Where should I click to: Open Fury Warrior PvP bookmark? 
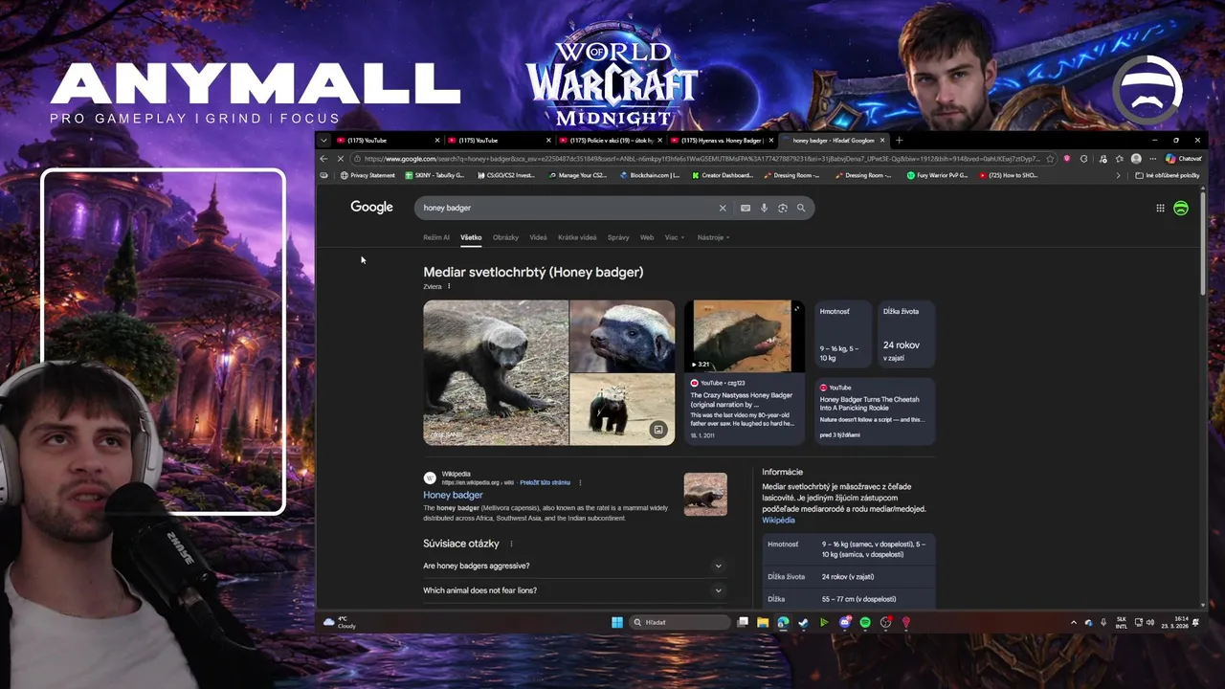pyautogui.click(x=937, y=175)
